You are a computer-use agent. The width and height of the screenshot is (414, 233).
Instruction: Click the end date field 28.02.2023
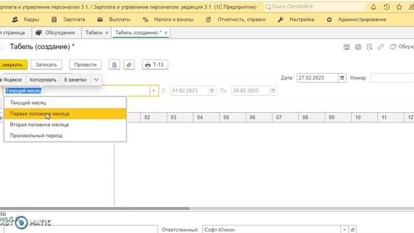(250, 91)
